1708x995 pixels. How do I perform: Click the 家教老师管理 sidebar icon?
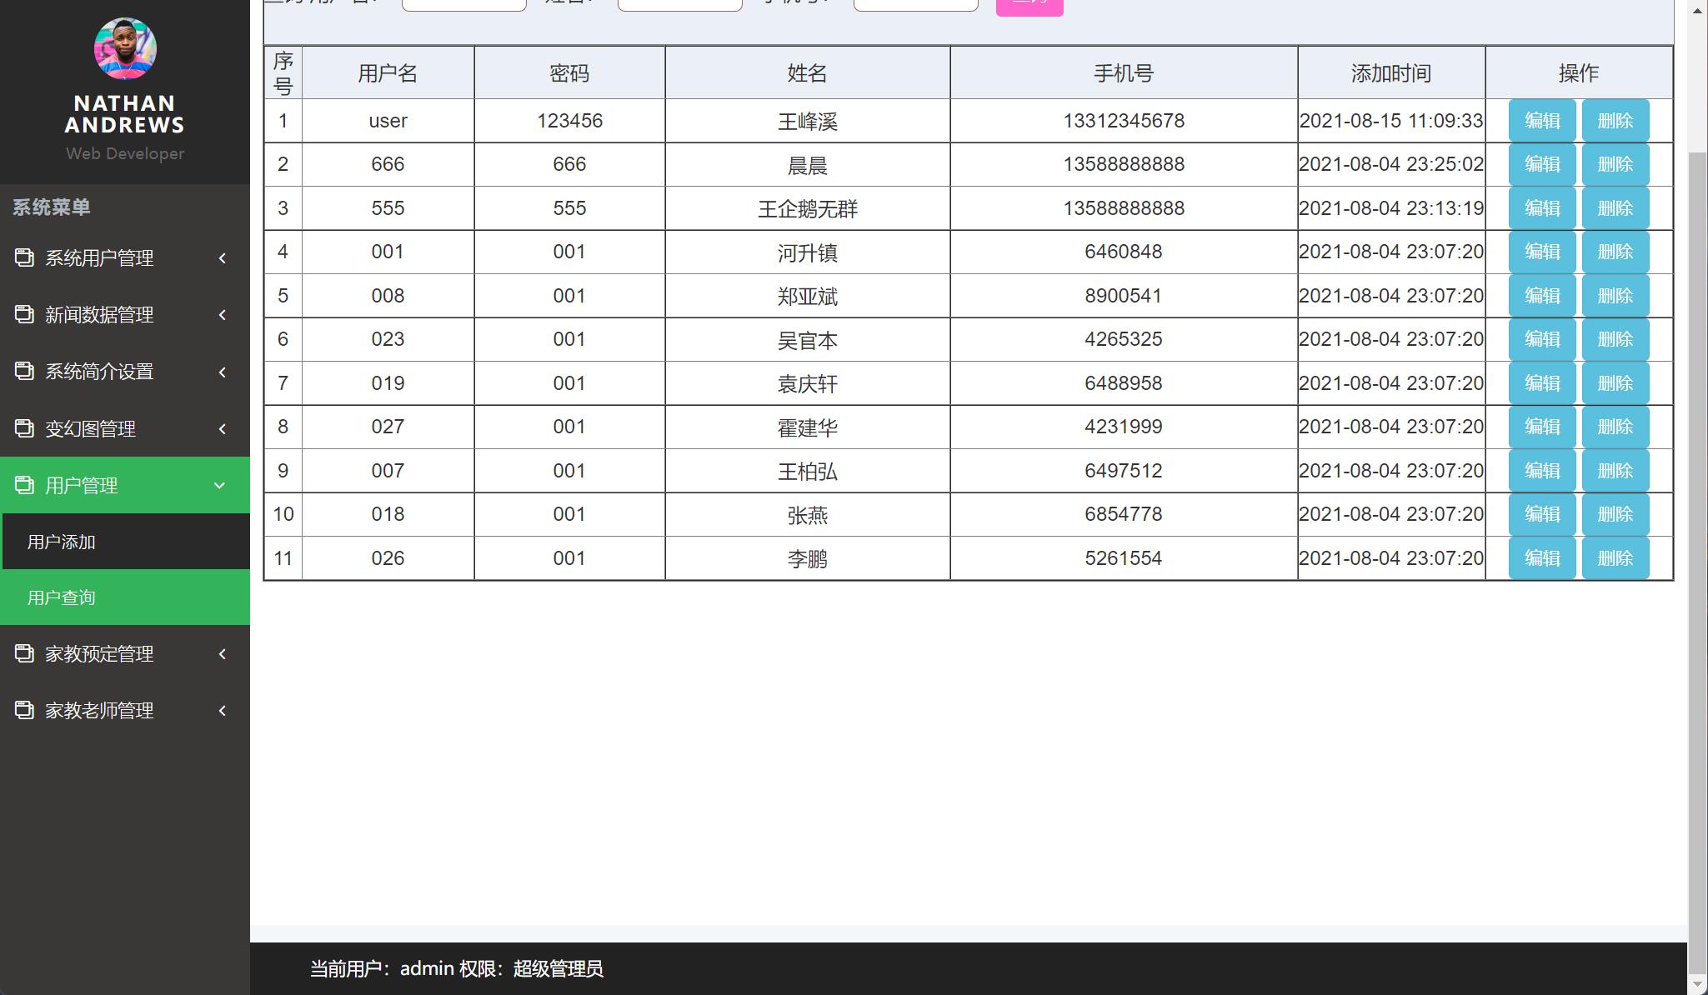tap(23, 710)
